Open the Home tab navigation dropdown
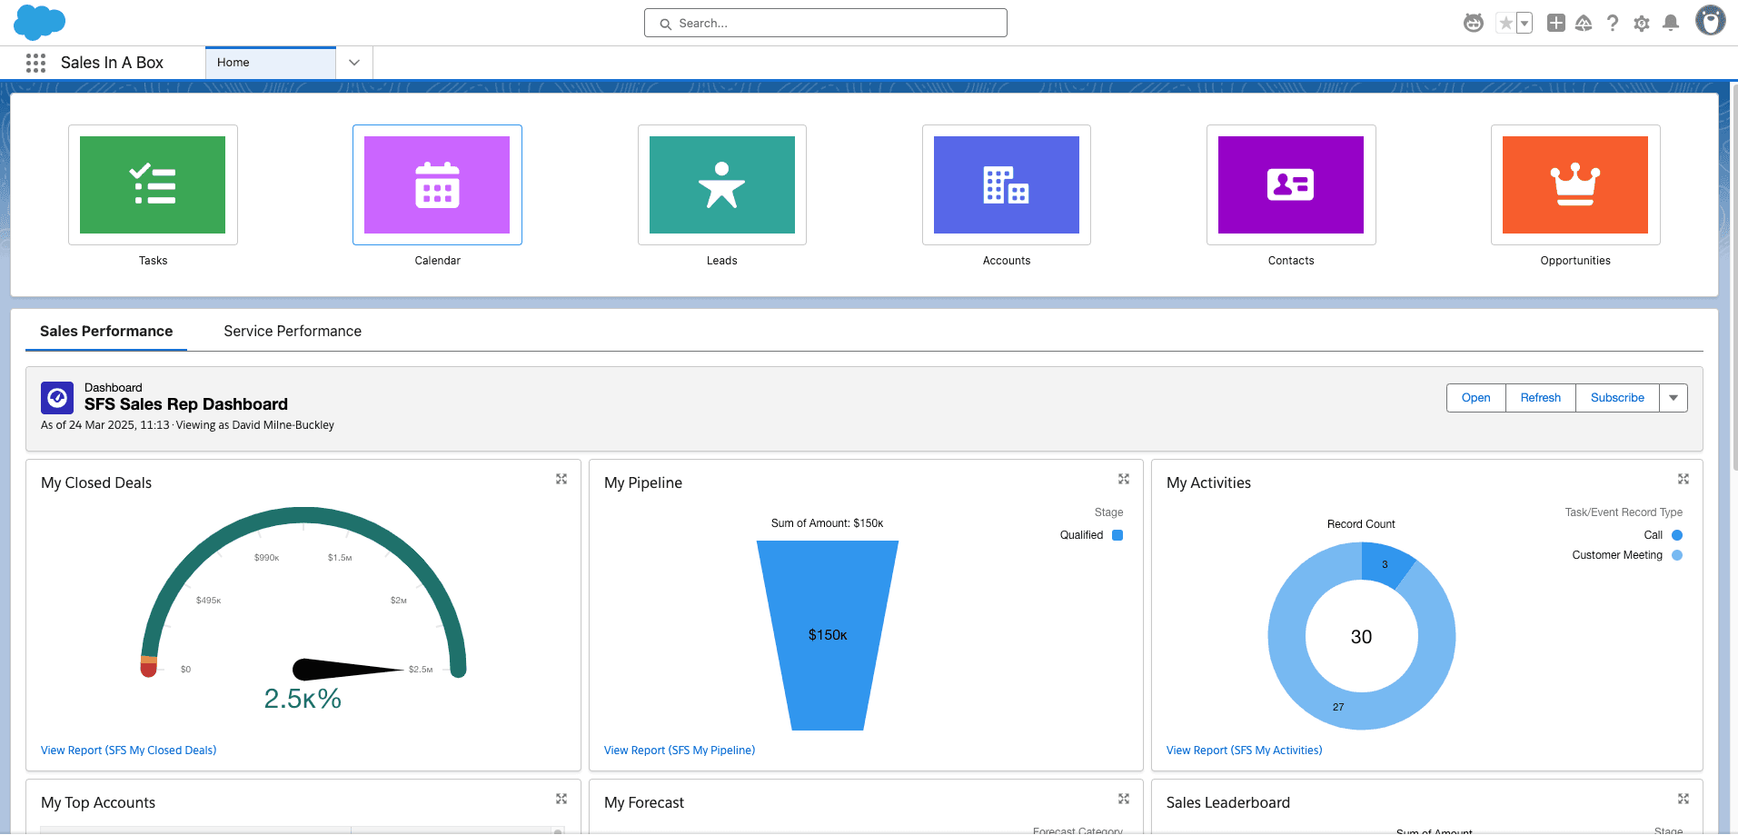Image resolution: width=1738 pixels, height=835 pixels. pyautogui.click(x=354, y=63)
